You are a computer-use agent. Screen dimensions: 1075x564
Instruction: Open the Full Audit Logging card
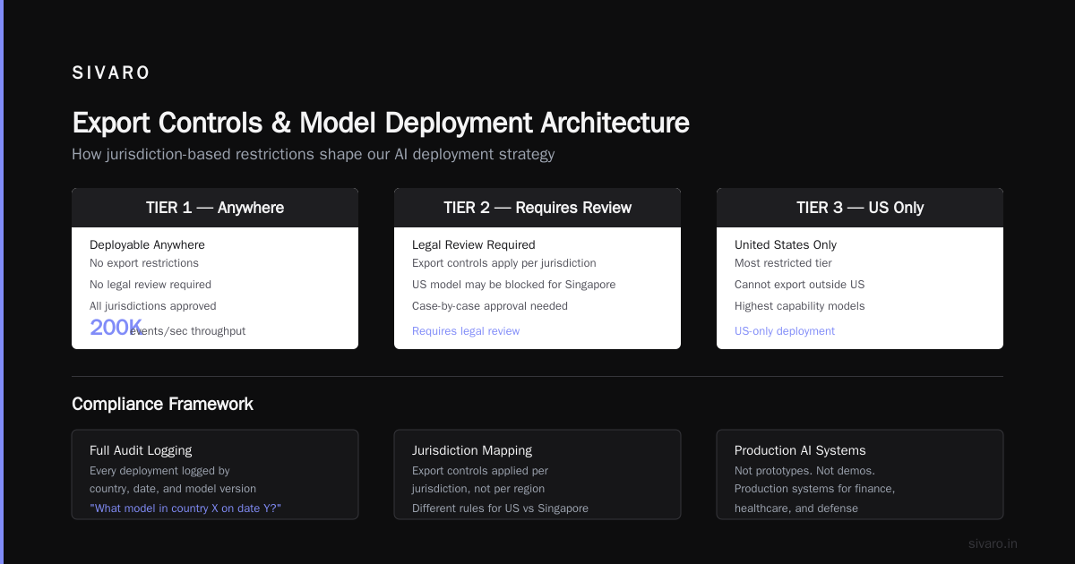pyautogui.click(x=215, y=474)
